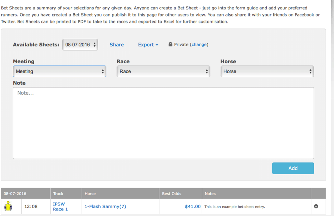Click inside the Note text area
Image resolution: width=334 pixels, height=216 pixels.
pyautogui.click(x=163, y=123)
